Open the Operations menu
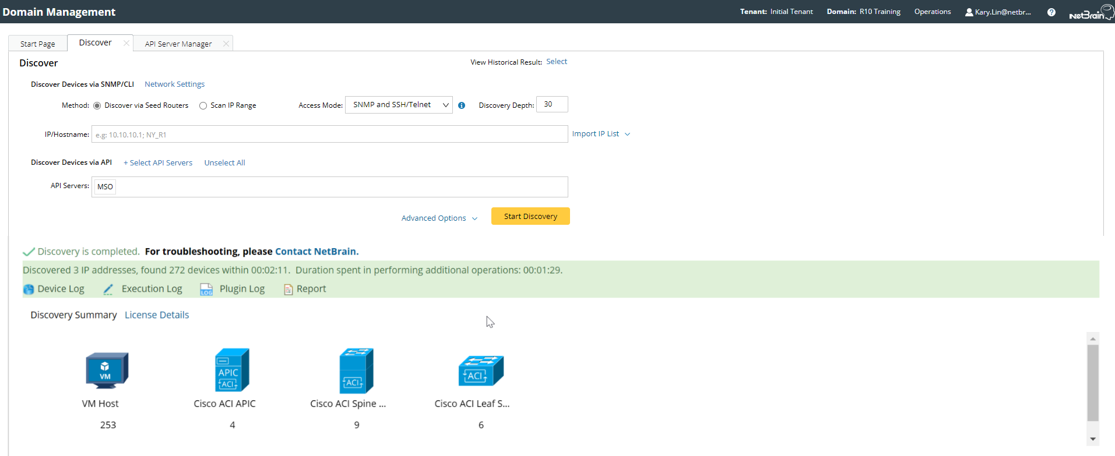1115x456 pixels. [x=932, y=12]
